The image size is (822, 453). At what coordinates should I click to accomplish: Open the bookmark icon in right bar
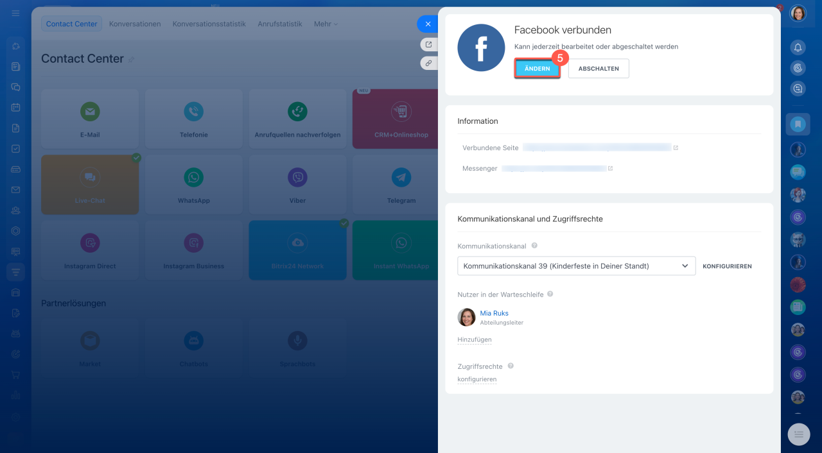798,124
